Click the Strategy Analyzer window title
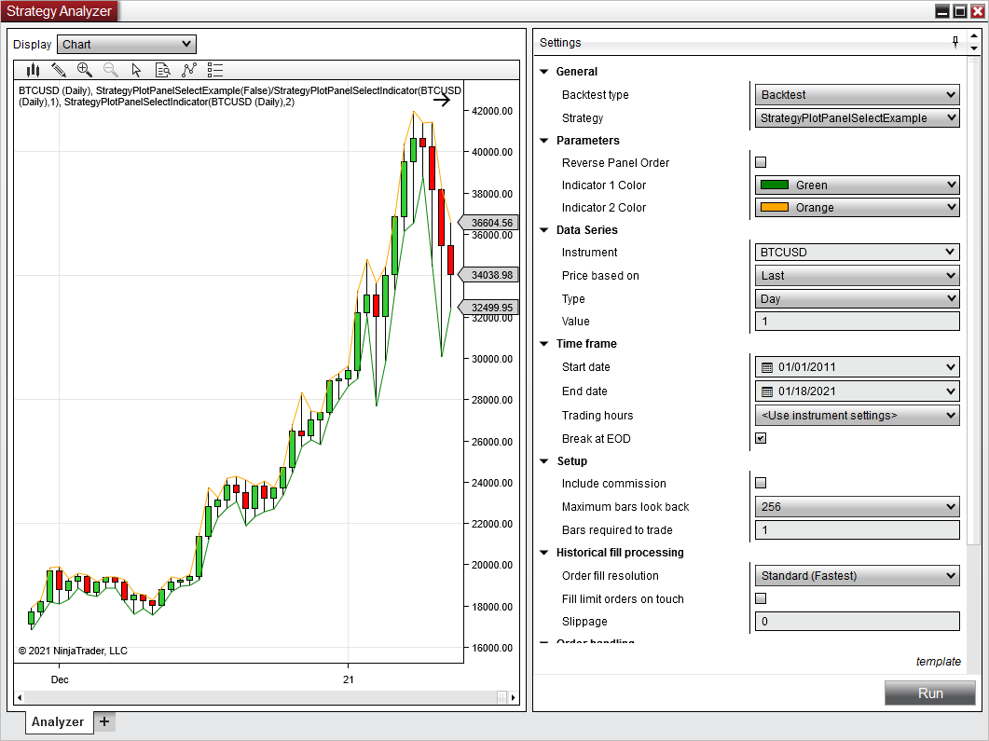 (x=60, y=11)
